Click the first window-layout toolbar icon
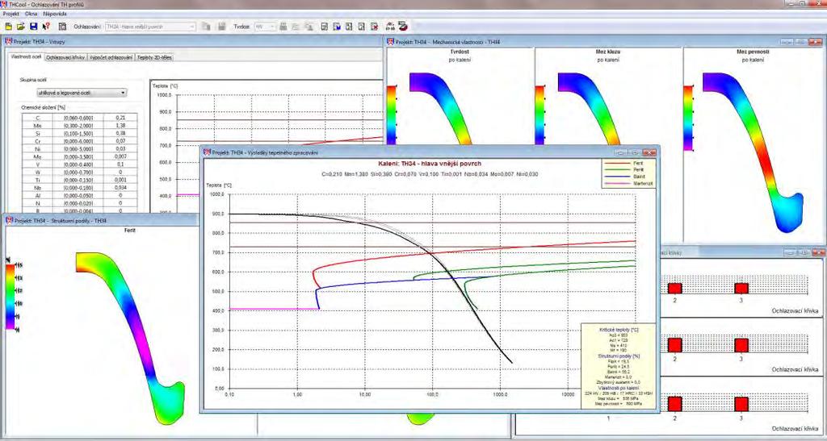The image size is (827, 441). pos(325,27)
